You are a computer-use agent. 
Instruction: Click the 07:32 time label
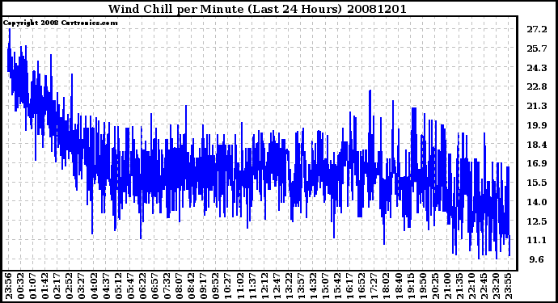click(x=167, y=286)
